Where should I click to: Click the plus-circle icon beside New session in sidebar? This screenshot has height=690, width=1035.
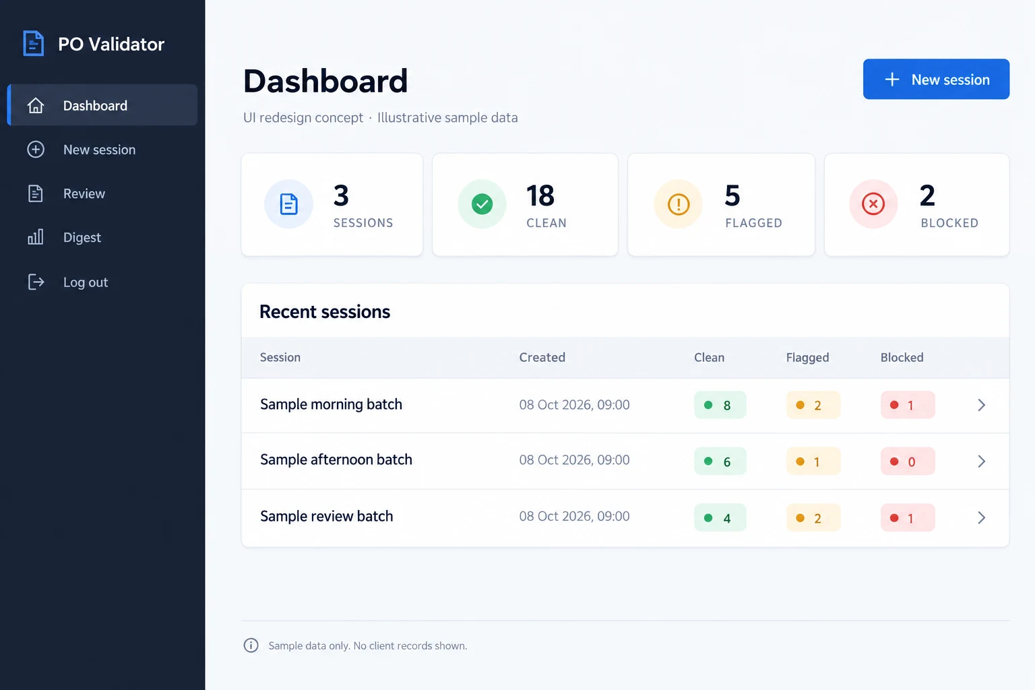click(x=36, y=150)
